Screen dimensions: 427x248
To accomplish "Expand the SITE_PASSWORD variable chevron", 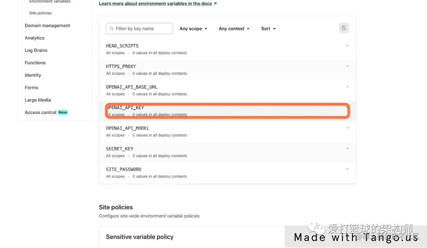I will (x=347, y=169).
